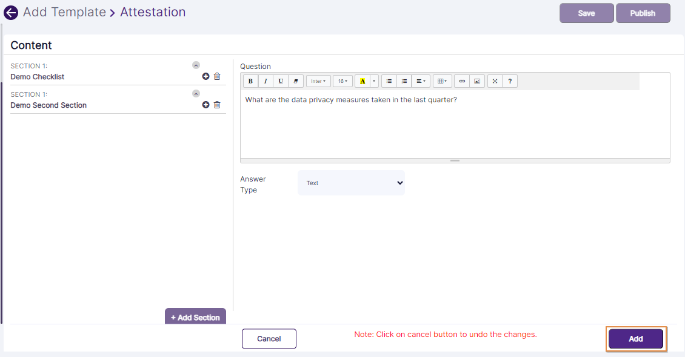Delete the Demo Second Section
The width and height of the screenshot is (685, 357).
(217, 105)
